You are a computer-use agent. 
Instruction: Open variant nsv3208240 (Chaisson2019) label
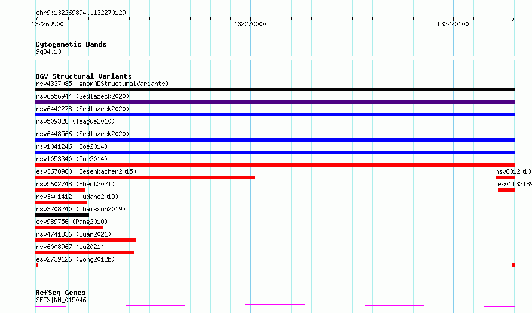point(81,209)
